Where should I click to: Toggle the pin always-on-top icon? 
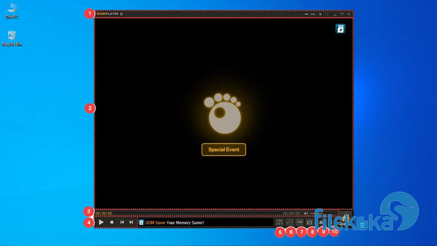[x=320, y=14]
